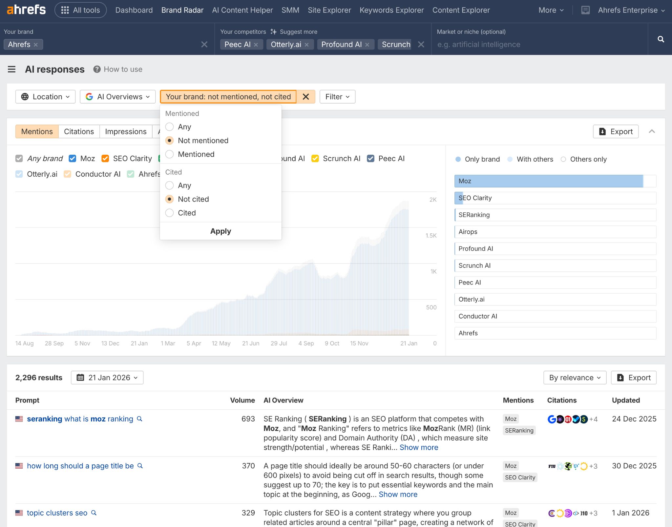The image size is (672, 527).
Task: Click the calendar icon next to 21 Jan 2026
Action: tap(81, 378)
